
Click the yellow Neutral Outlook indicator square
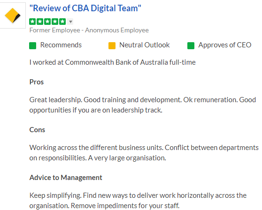click(x=112, y=45)
